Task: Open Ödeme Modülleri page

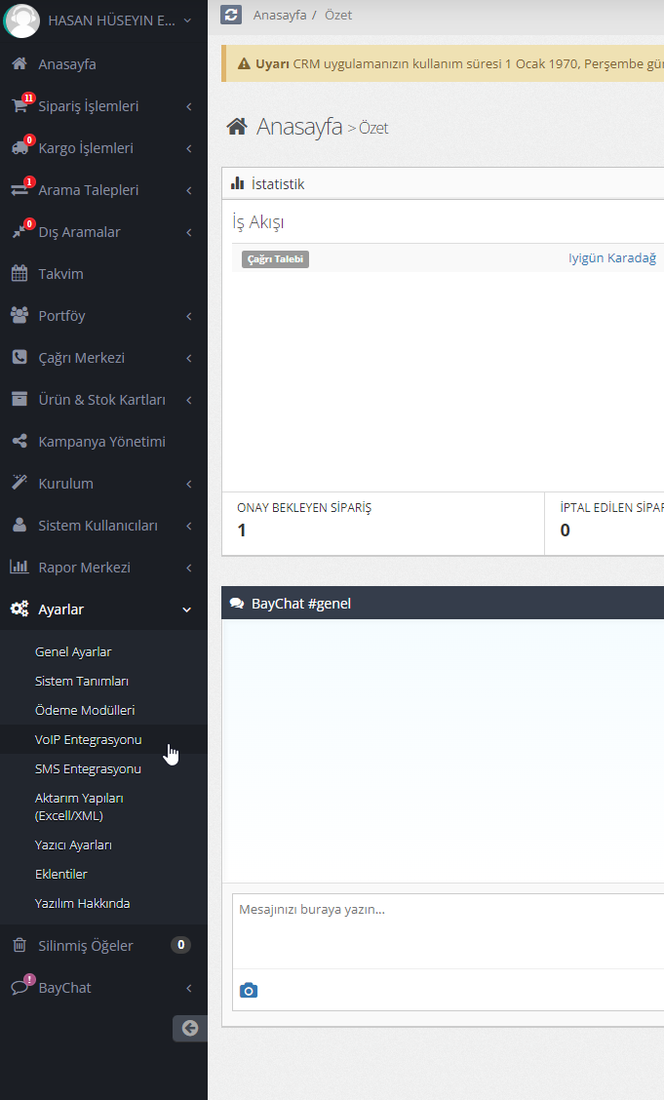Action: 85,710
